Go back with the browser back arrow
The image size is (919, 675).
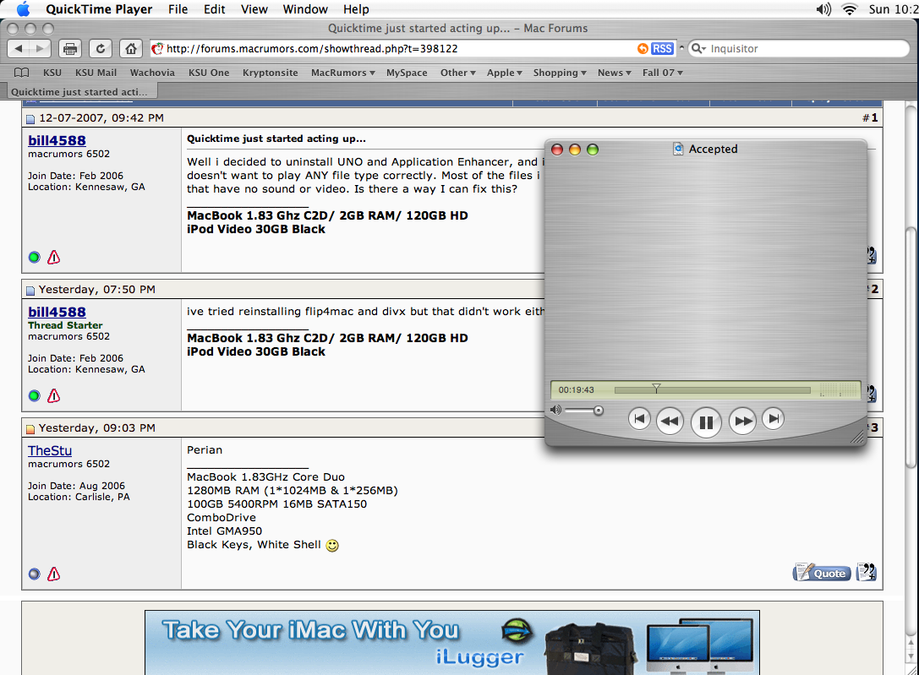[x=18, y=49]
